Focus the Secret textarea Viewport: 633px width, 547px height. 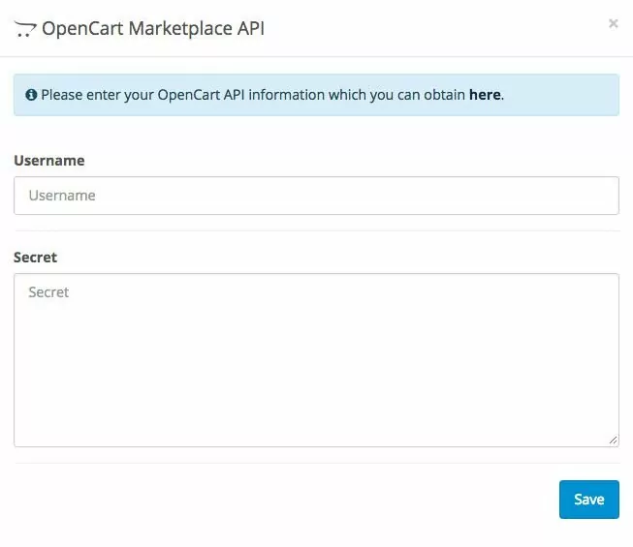(x=316, y=360)
